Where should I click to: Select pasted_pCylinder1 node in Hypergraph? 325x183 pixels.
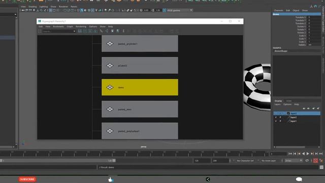[x=140, y=44]
